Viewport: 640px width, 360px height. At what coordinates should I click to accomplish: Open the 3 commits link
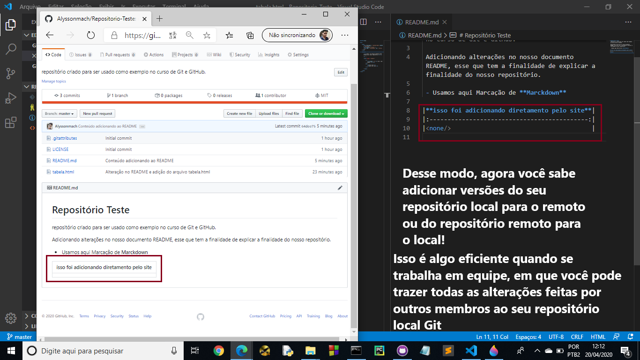67,96
